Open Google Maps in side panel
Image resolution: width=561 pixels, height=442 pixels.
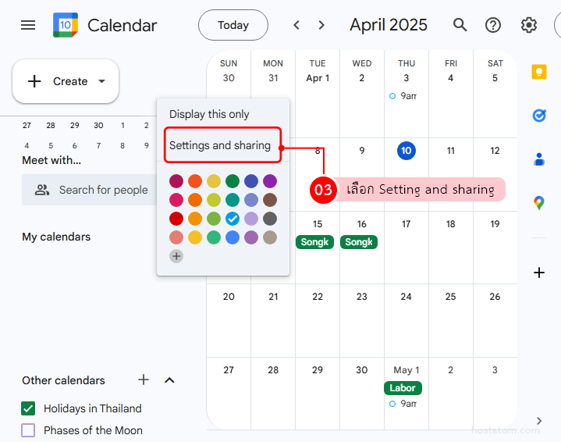pyautogui.click(x=538, y=203)
